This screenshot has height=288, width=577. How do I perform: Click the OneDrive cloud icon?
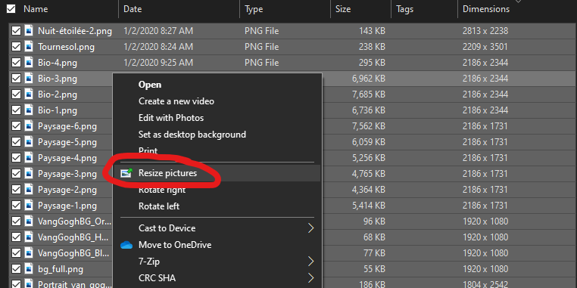click(x=126, y=245)
